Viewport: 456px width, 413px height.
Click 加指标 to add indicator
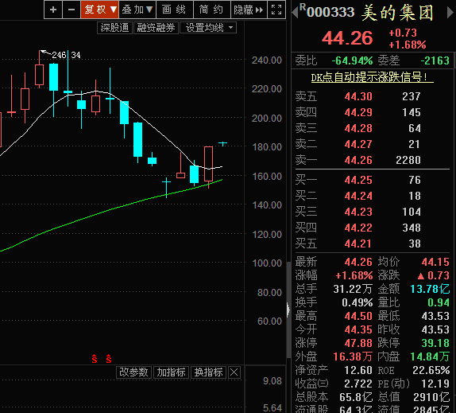pos(172,372)
